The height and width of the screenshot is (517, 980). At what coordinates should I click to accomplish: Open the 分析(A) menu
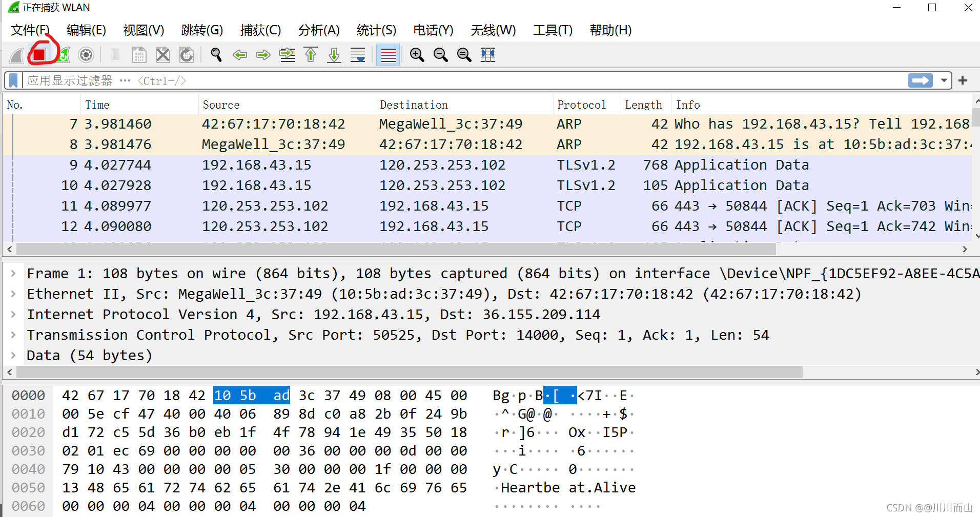pyautogui.click(x=319, y=30)
